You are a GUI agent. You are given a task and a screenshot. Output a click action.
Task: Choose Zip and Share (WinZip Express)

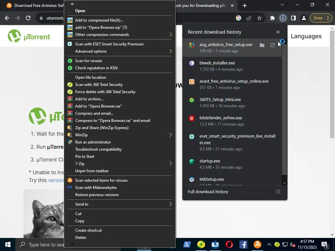pyautogui.click(x=120, y=128)
